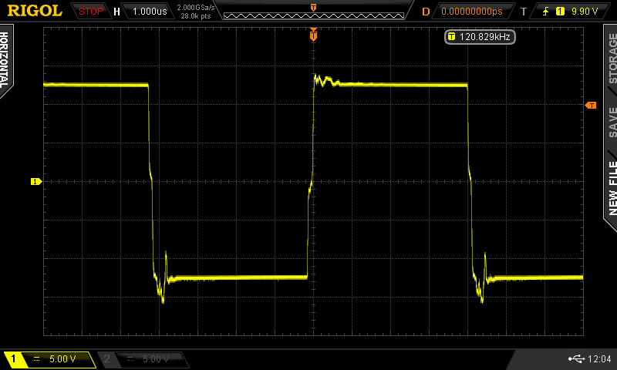Toggle channel 1 with 5.00 V scale
Viewport: 617px width, 370px height.
[49, 359]
